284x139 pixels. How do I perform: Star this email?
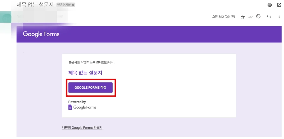pyautogui.click(x=243, y=17)
